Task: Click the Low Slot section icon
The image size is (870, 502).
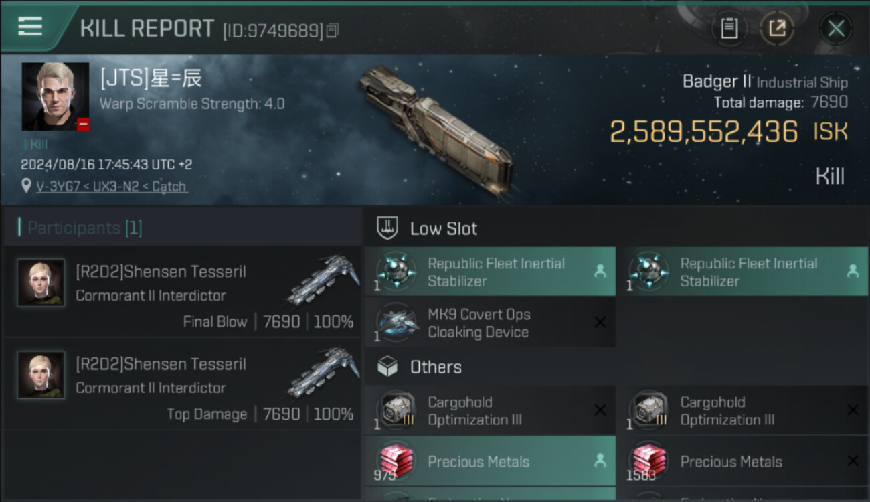Action: (x=388, y=228)
